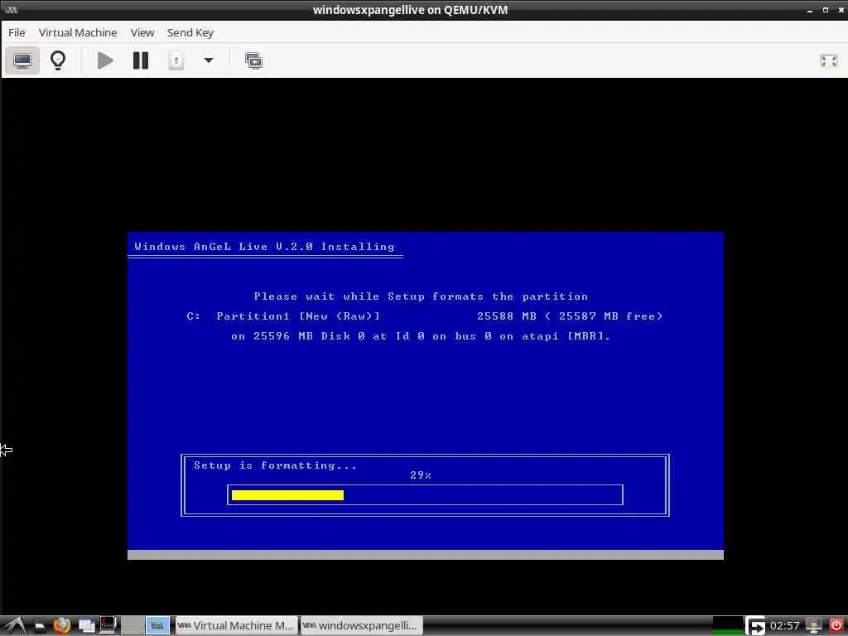Screen dimensions: 848x636
Task: Shut down the virtual machine power icon
Action: (176, 60)
